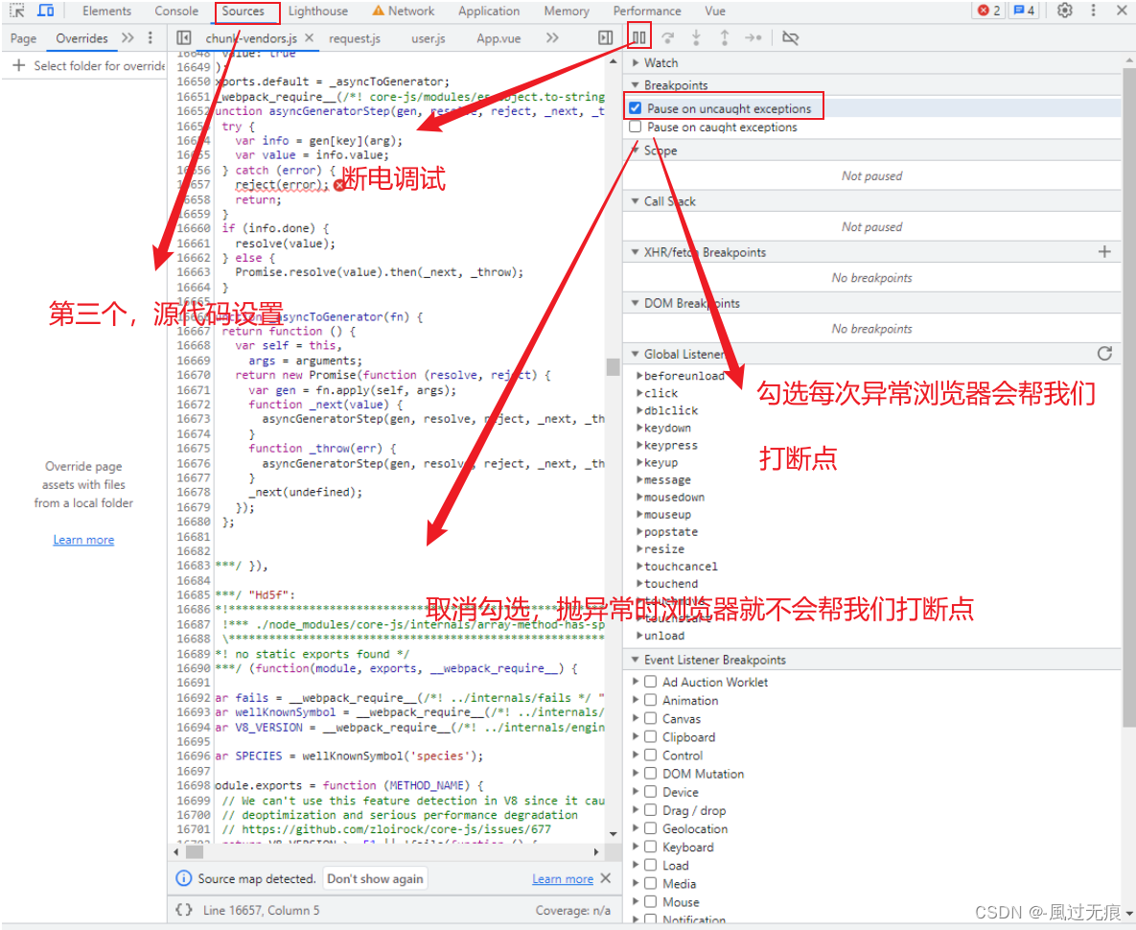Click the Step debugger icon
1136x930 pixels.
click(x=753, y=37)
